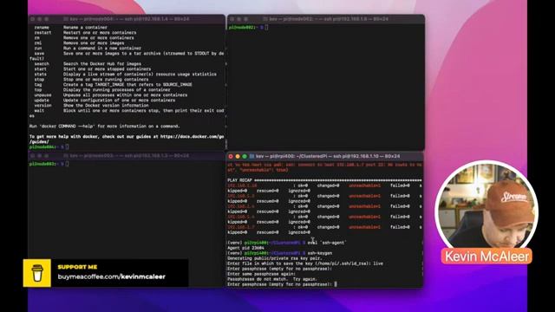Viewport: 555px width, 312px height.
Task: Click 'Start one or more stopped containers' text
Action: point(107,69)
